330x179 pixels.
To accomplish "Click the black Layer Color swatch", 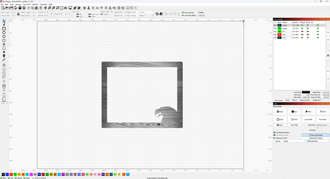I will pyautogui.click(x=306, y=92).
